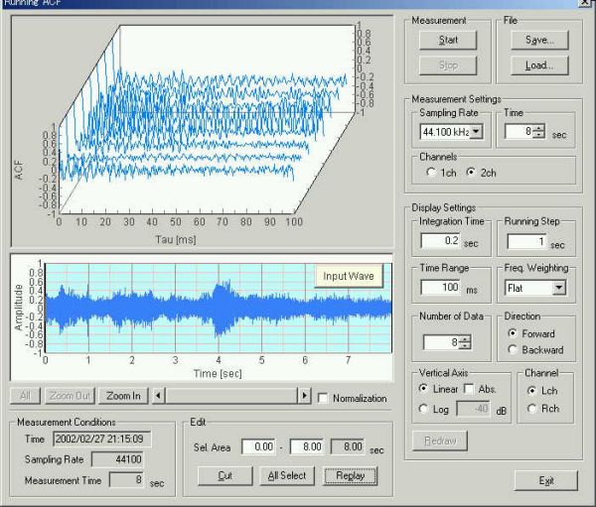Close the Running ACF window
This screenshot has width=596, height=507.
tap(585, 2)
